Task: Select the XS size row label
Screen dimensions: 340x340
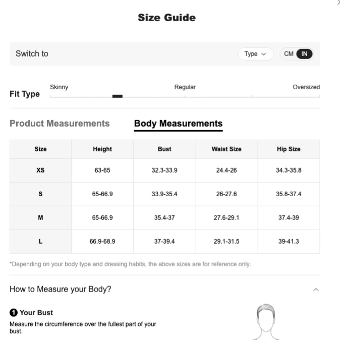Action: coord(40,170)
